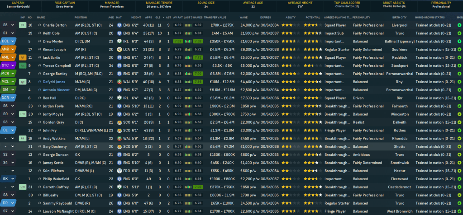Click the FIT status icon next to Jack Bartle
Screen dimensions: 463x215
tap(23, 57)
